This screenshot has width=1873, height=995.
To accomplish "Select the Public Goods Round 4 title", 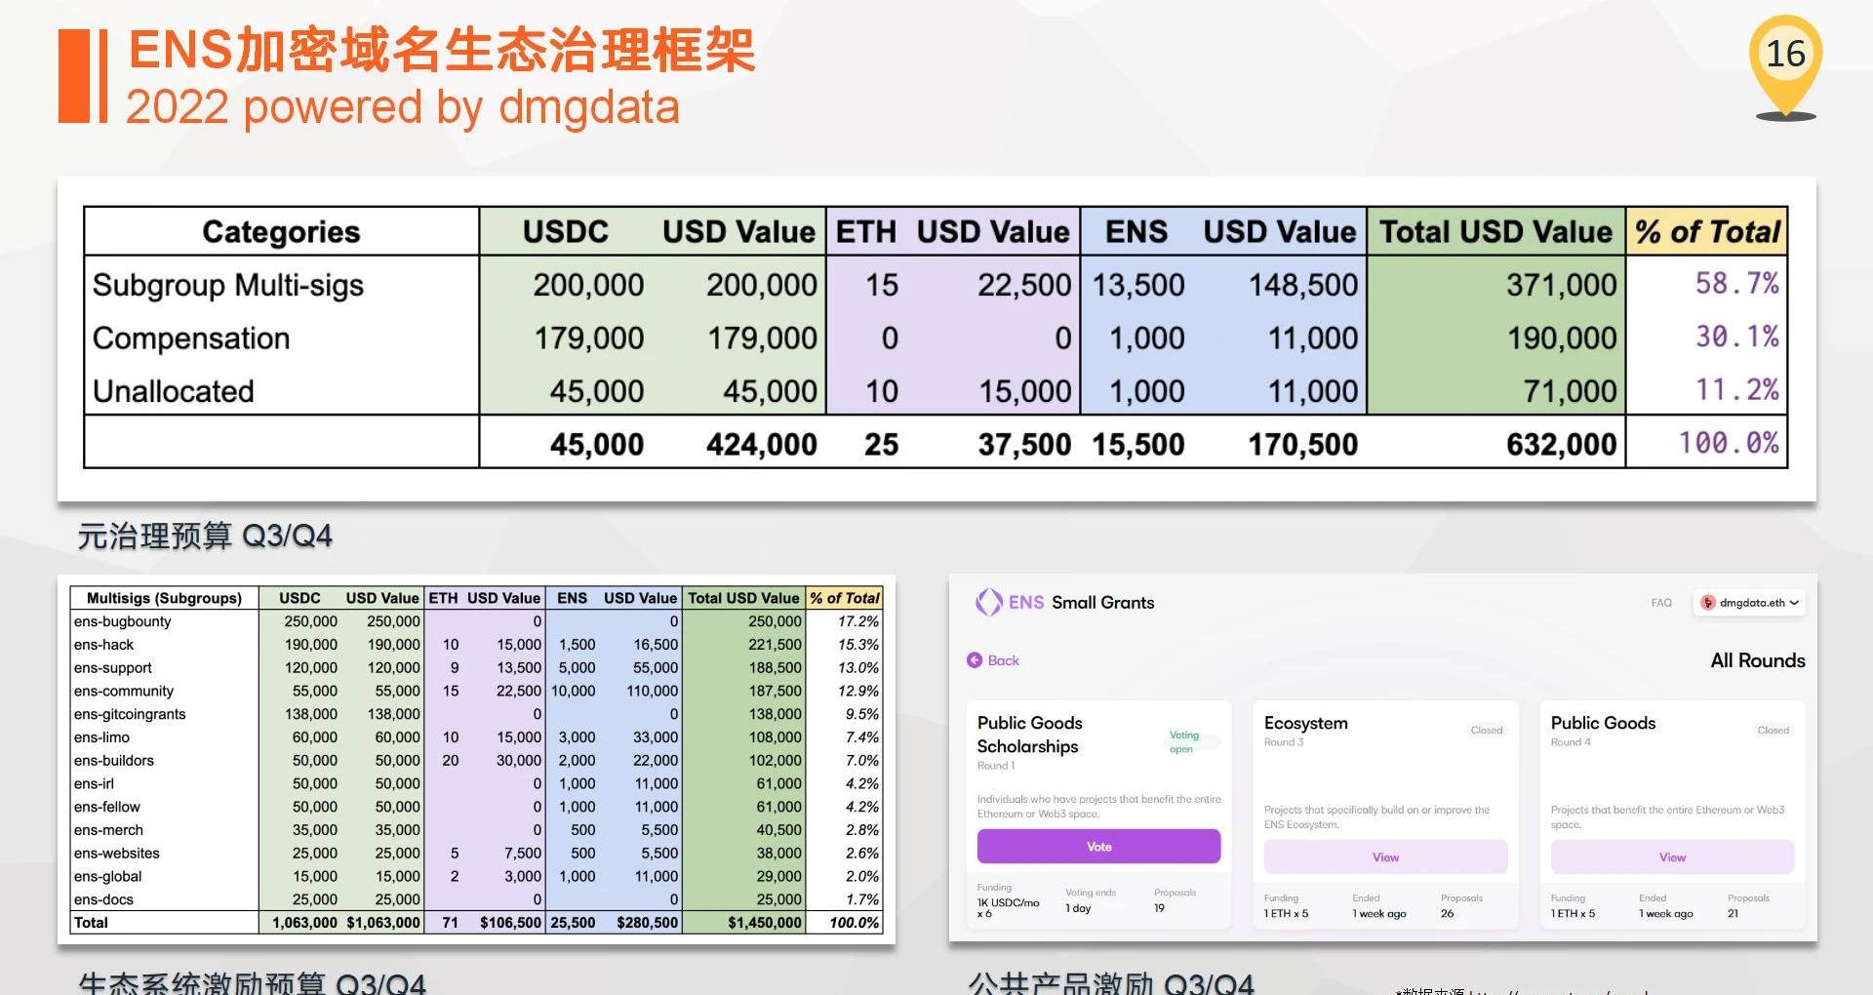I will [1604, 723].
